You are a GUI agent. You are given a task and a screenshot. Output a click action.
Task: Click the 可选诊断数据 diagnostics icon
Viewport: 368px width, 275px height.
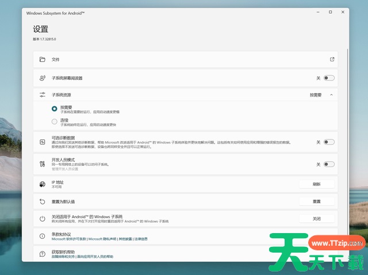[x=42, y=141]
